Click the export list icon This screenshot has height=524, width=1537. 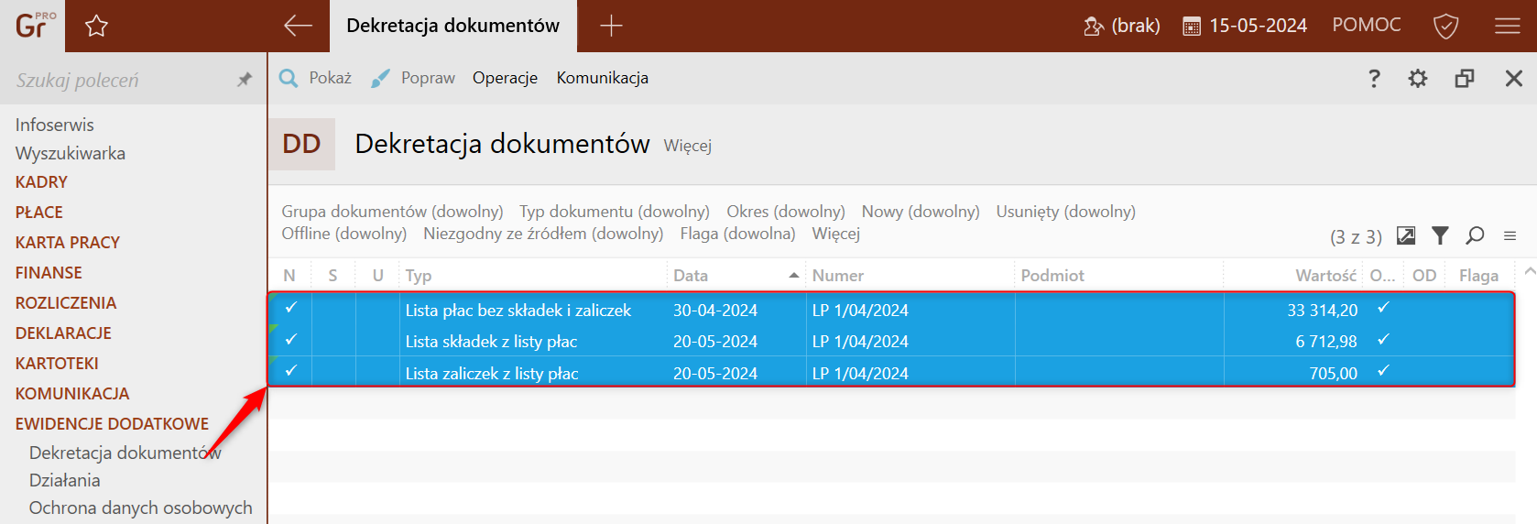[1406, 235]
